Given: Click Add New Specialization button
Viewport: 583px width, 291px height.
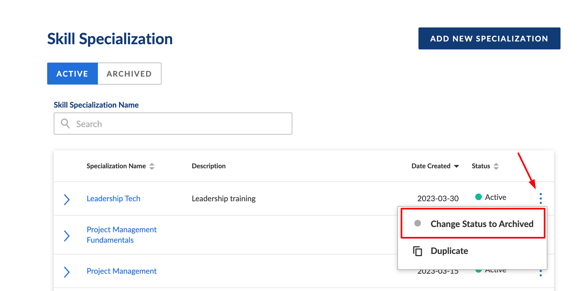Looking at the screenshot, I should coord(489,38).
